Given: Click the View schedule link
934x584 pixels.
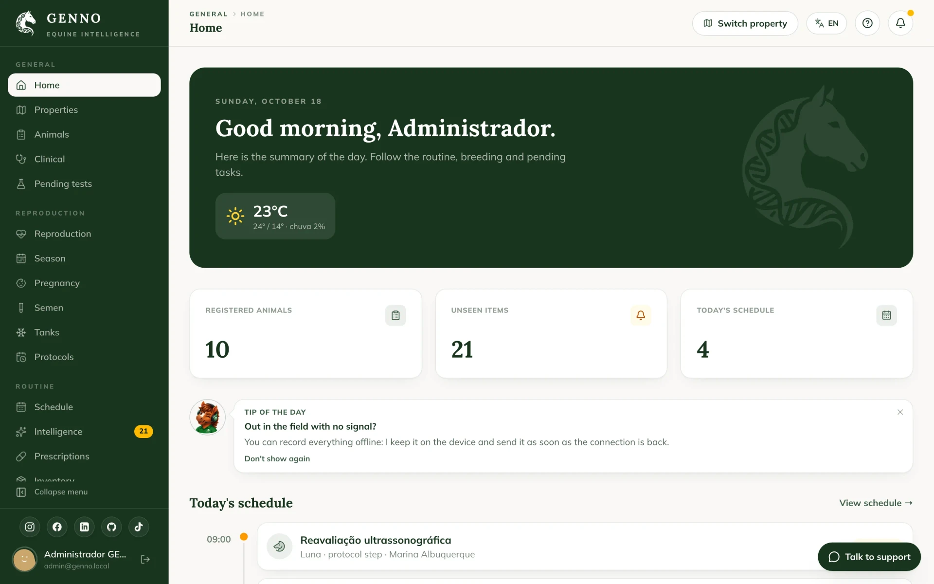Looking at the screenshot, I should 876,503.
